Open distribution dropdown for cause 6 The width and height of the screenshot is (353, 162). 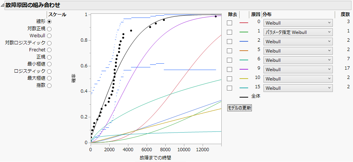click(298, 60)
